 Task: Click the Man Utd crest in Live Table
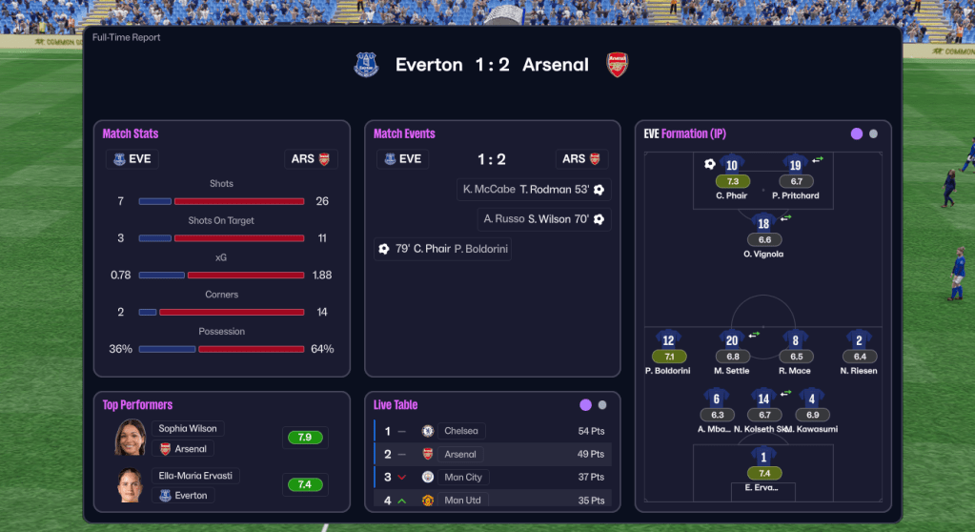coord(428,501)
